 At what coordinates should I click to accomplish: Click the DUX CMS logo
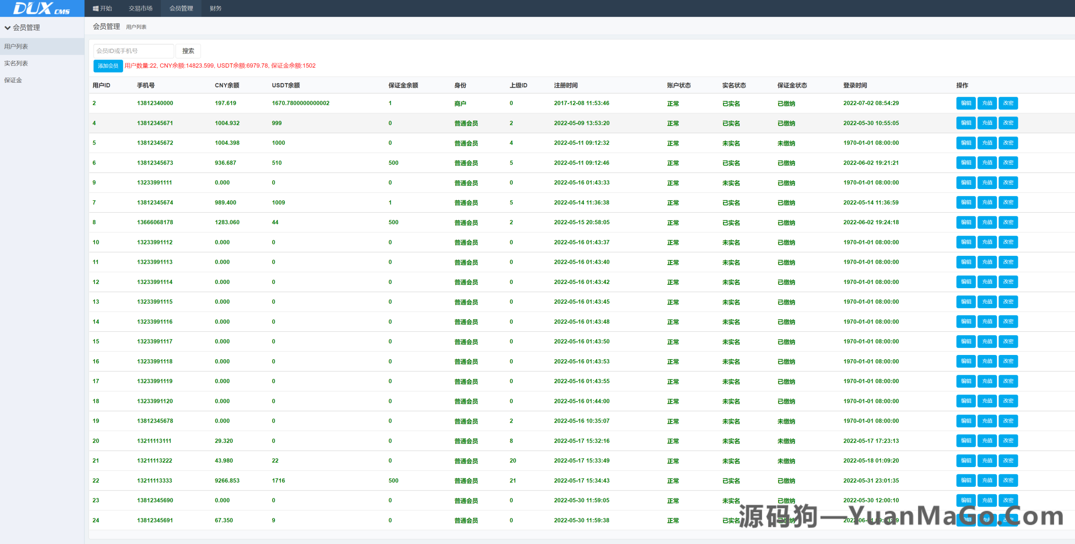click(x=41, y=8)
